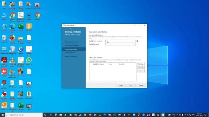Click the Edit User button

pos(141,68)
